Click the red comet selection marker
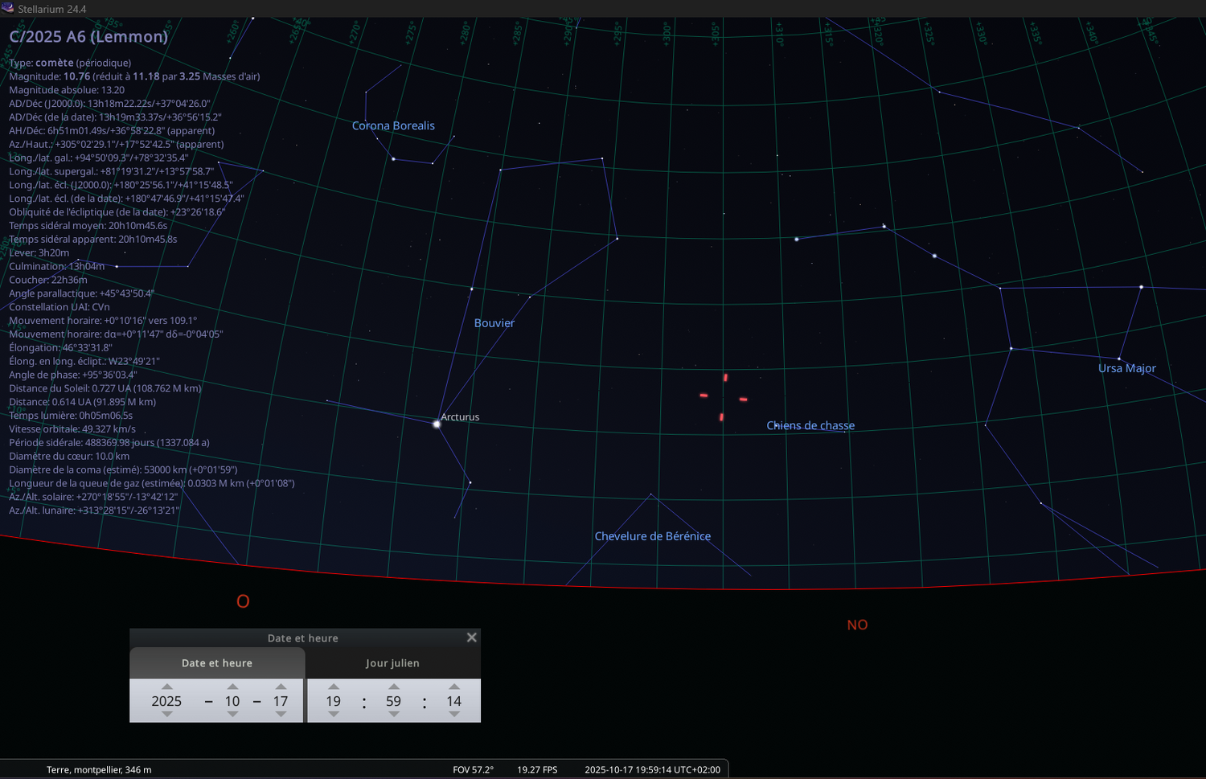This screenshot has height=779, width=1206. point(724,397)
